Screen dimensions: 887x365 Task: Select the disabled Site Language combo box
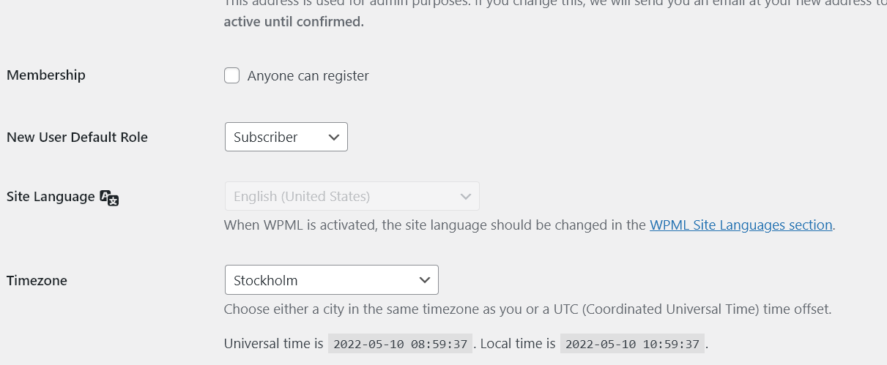pos(352,197)
